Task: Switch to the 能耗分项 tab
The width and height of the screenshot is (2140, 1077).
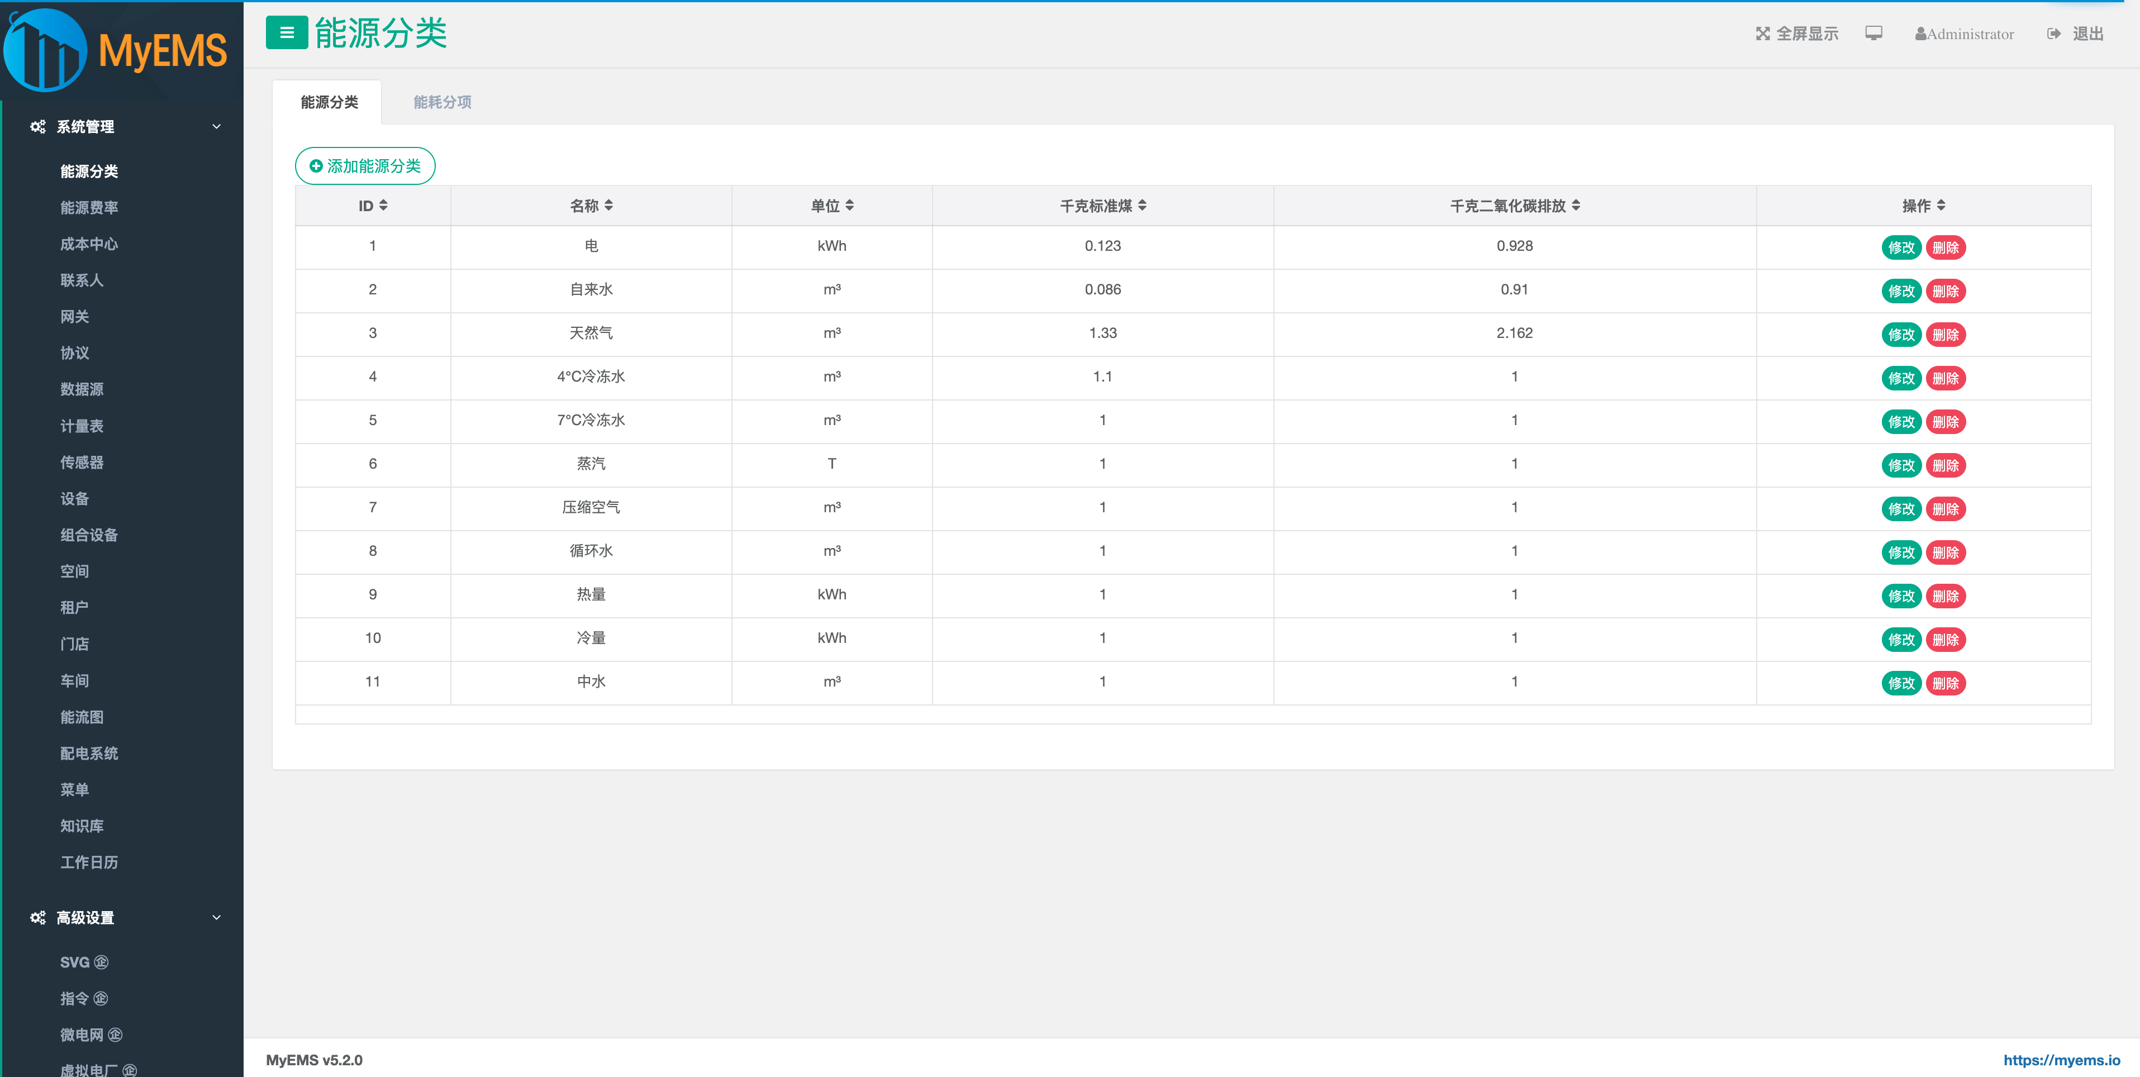Action: (442, 102)
